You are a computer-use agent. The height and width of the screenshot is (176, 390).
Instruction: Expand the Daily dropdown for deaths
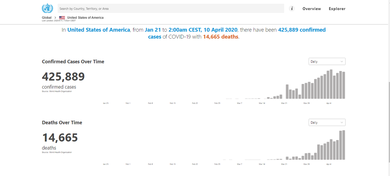[x=327, y=123]
